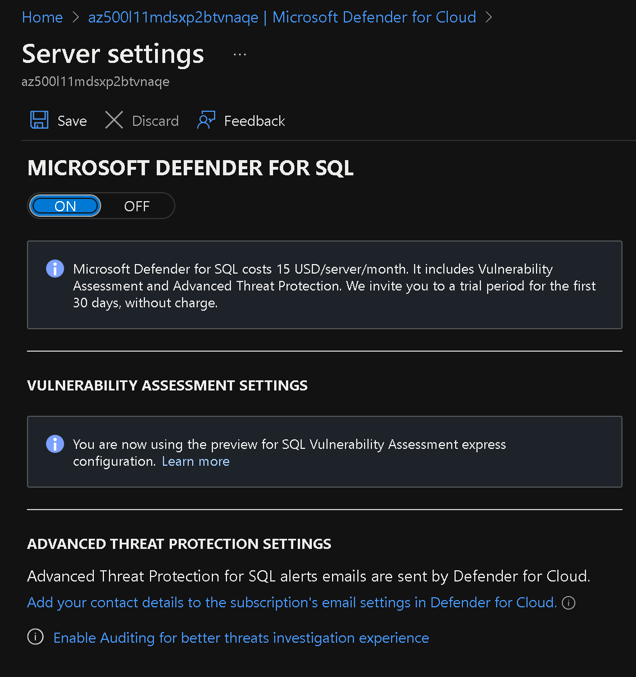Click the info icon beside Enable Auditing

point(35,637)
